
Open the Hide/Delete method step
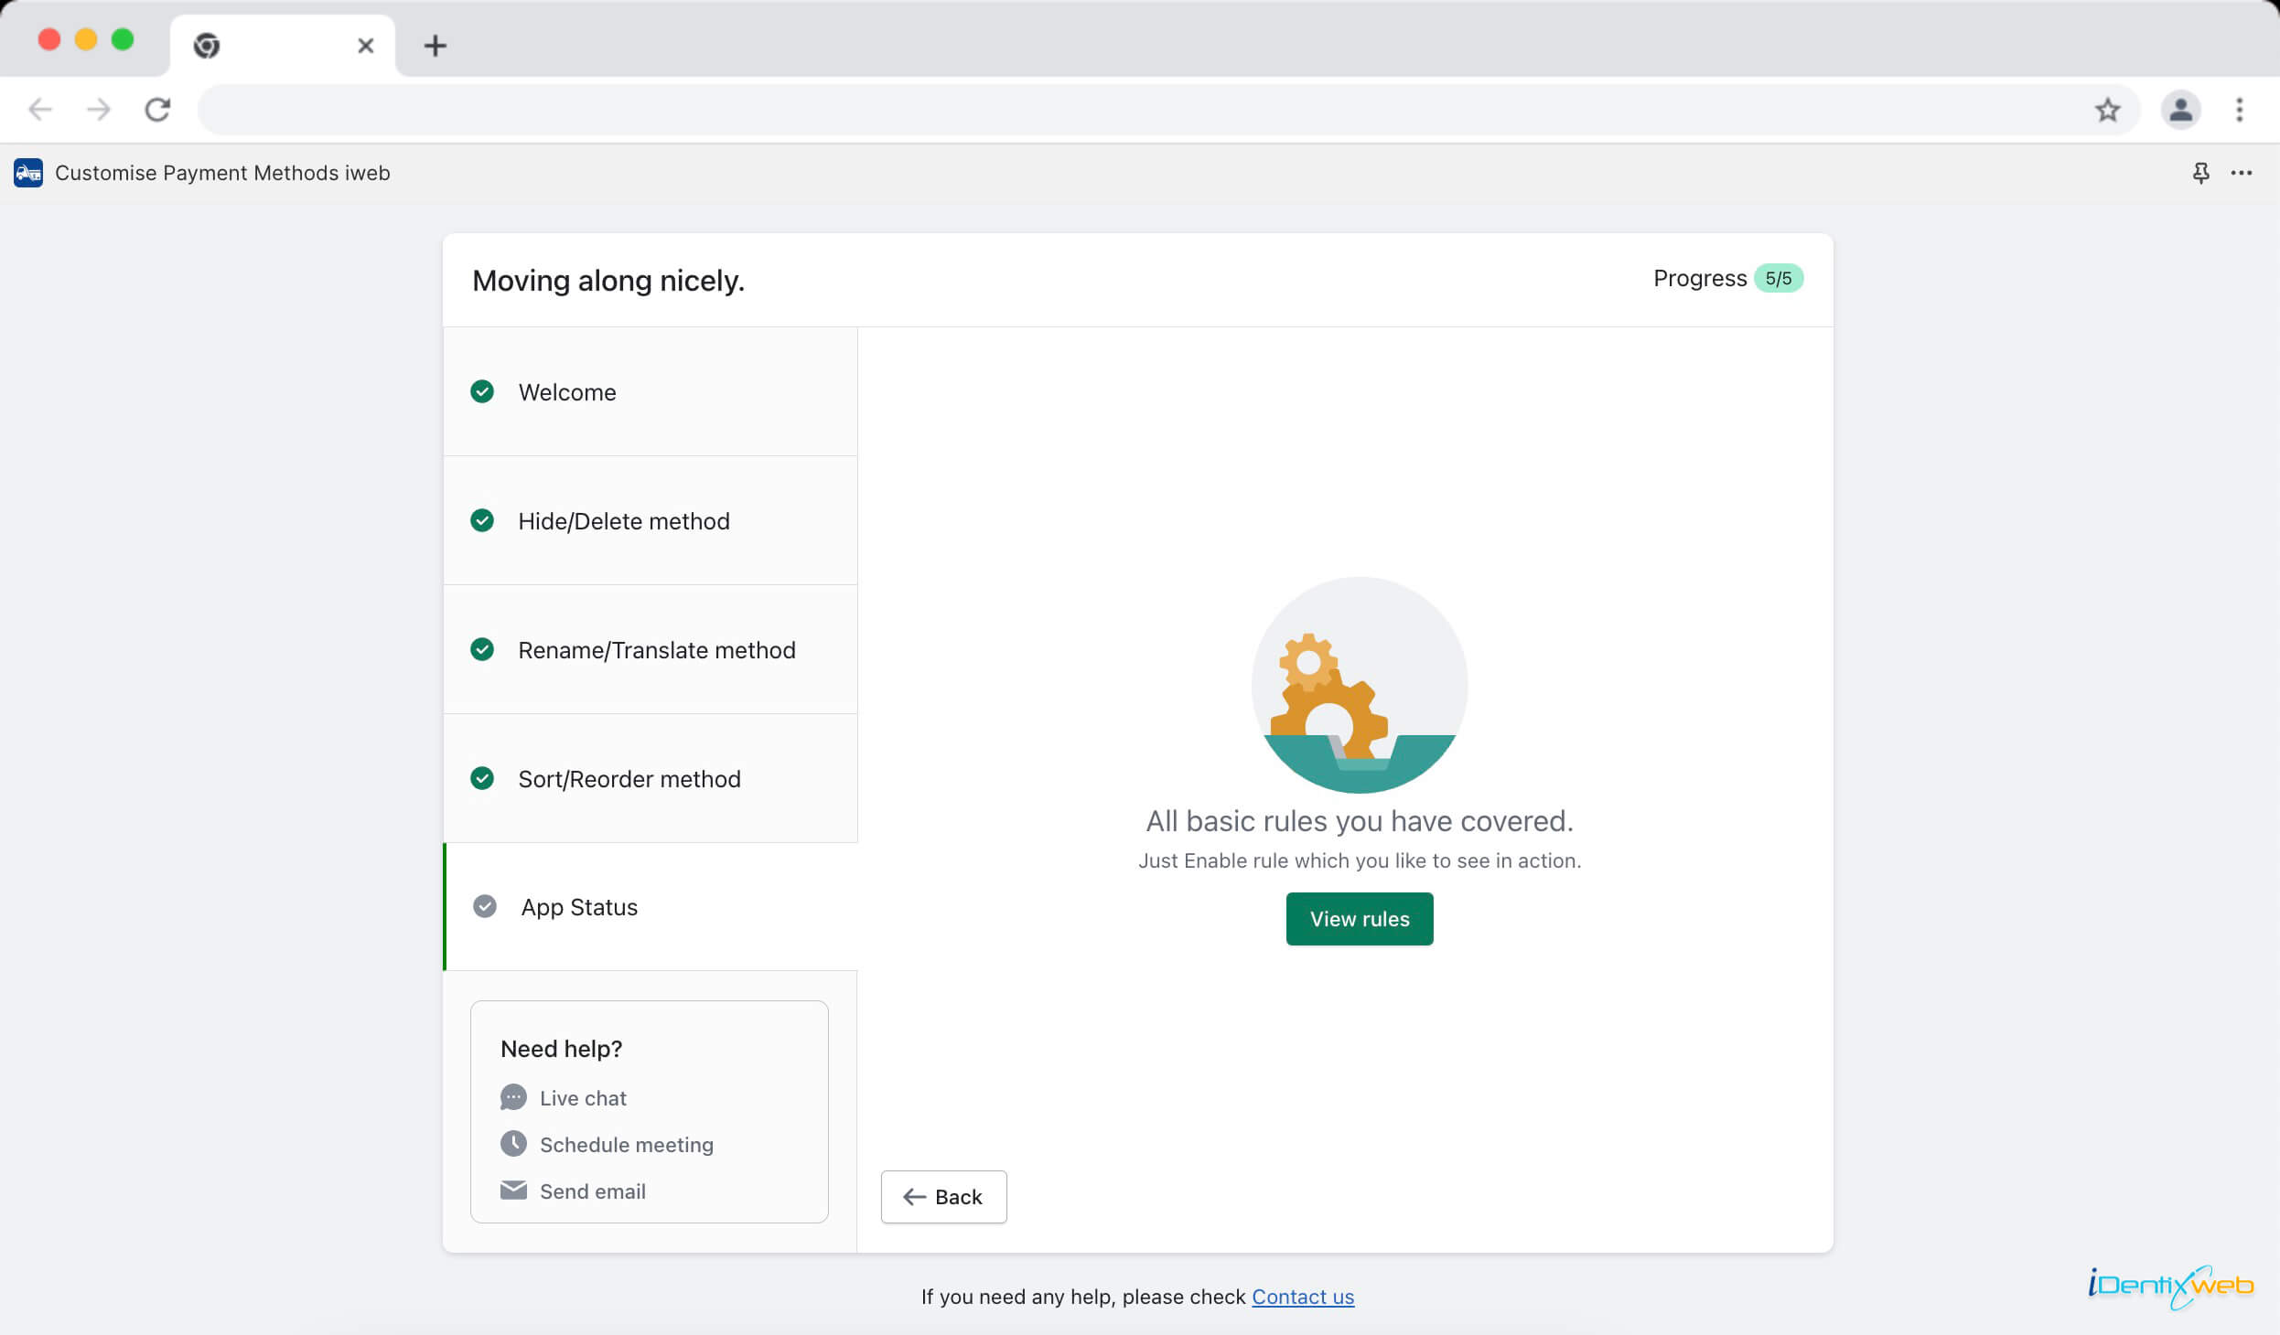(651, 520)
